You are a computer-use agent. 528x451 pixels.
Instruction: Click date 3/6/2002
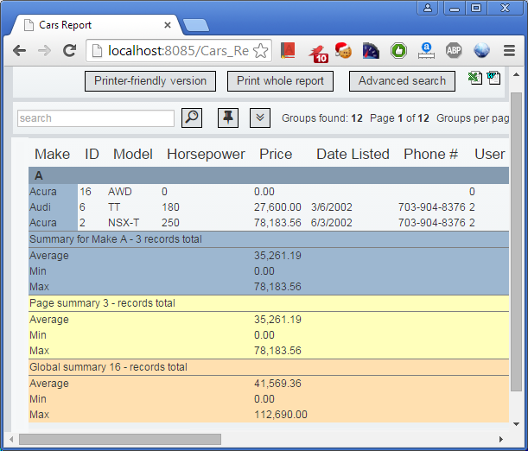point(332,207)
